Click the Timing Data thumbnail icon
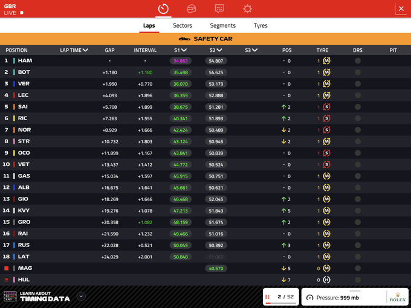The image size is (411, 308). (10, 296)
